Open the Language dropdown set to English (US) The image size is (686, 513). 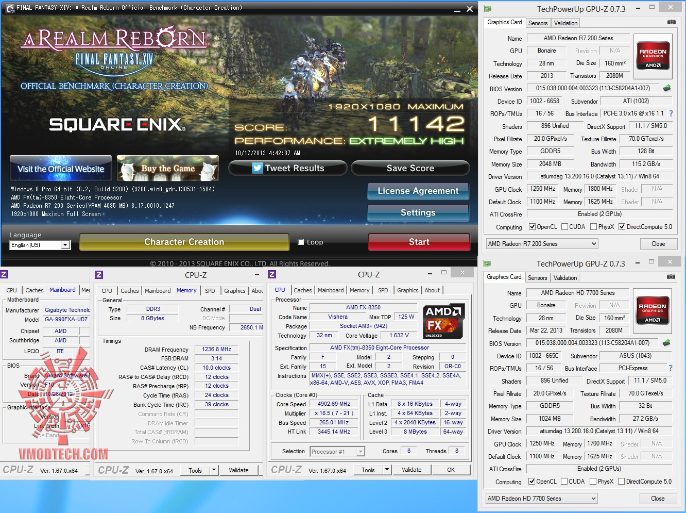pyautogui.click(x=40, y=245)
